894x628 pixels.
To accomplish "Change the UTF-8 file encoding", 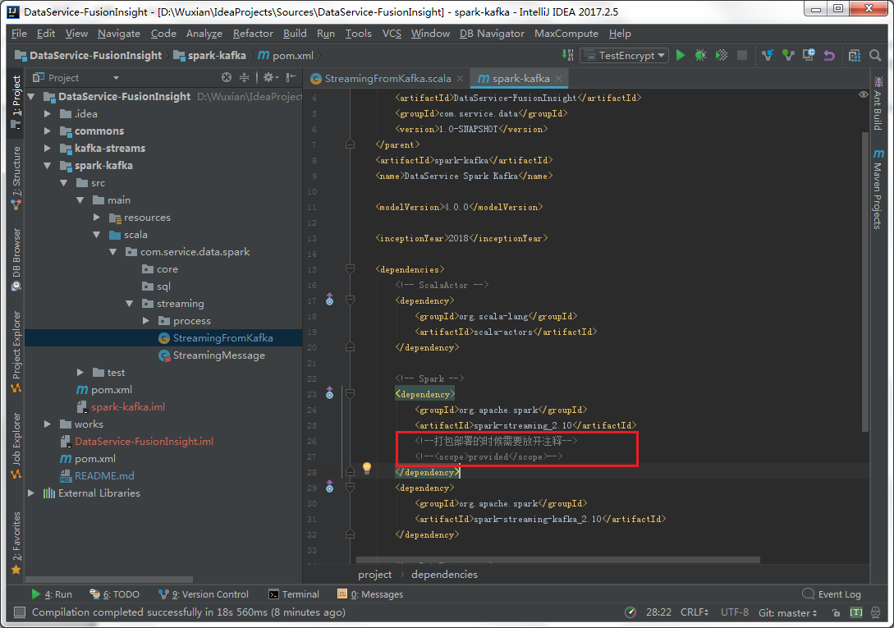I will pos(735,612).
